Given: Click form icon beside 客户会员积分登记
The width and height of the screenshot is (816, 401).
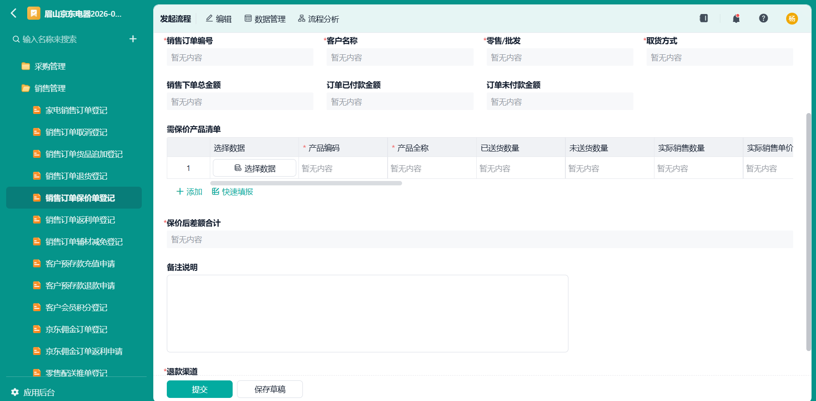Looking at the screenshot, I should [x=37, y=307].
